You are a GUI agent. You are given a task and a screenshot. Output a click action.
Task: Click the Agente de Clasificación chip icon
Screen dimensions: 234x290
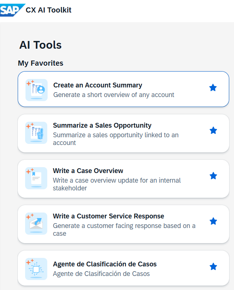point(36,269)
